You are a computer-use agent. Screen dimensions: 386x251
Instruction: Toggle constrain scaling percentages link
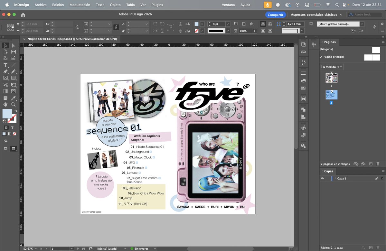coord(116,27)
